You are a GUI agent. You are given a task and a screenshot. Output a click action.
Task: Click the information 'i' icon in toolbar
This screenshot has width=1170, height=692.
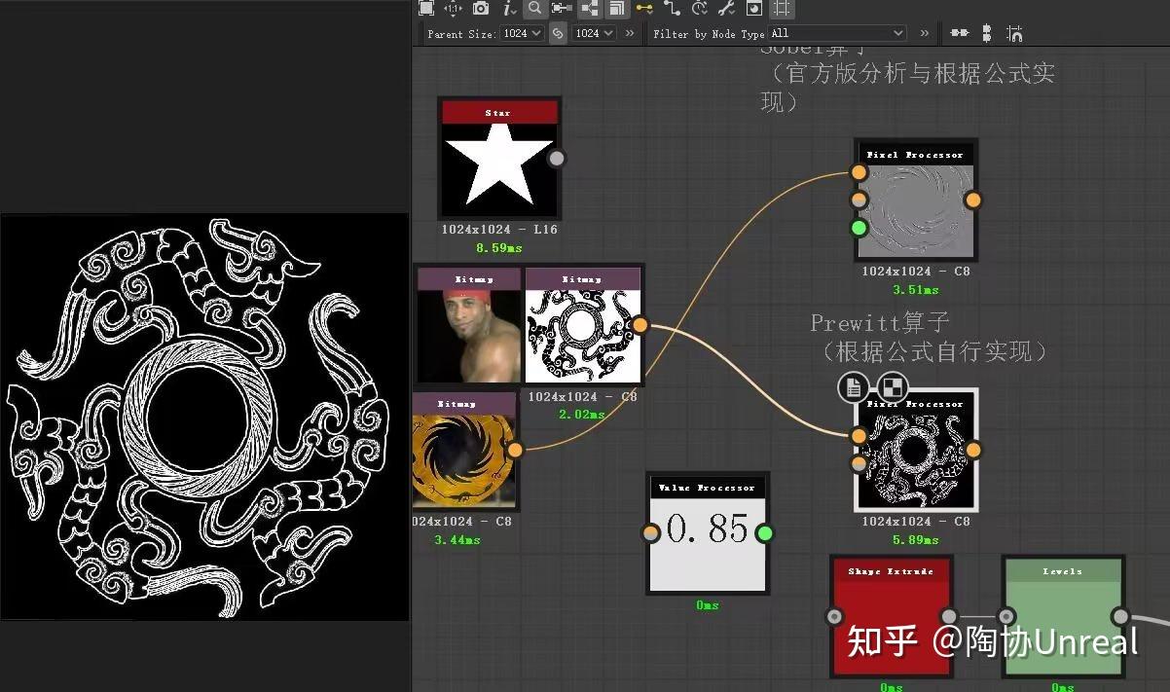(506, 9)
